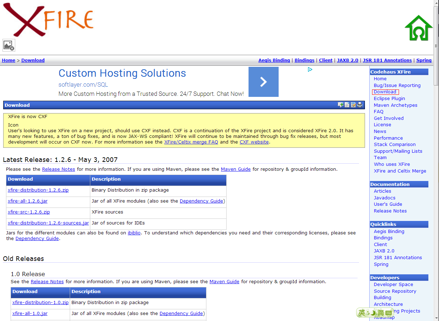This screenshot has height=321, width=439.
Task: Open the FAQ sidebar link
Action: (x=378, y=112)
